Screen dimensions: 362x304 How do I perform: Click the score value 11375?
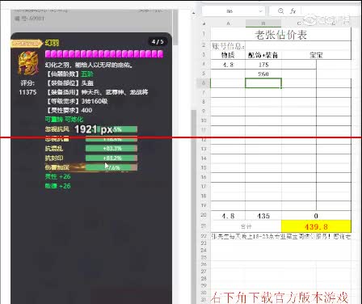(27, 92)
